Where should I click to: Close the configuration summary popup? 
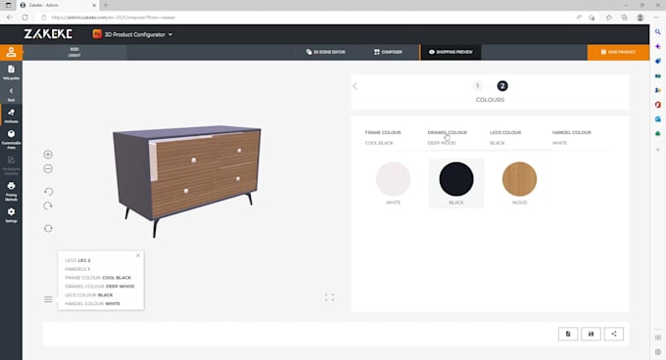[x=138, y=255]
